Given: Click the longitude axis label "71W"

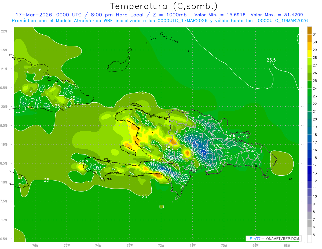Looking at the screenshot, I should point(192,245).
